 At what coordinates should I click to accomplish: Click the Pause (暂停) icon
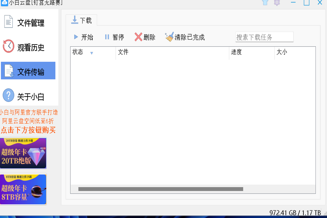(107, 37)
